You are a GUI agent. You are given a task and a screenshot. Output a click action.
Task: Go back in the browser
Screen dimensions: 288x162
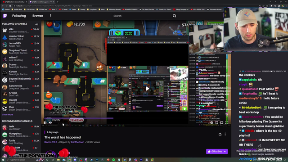coord(3,6)
